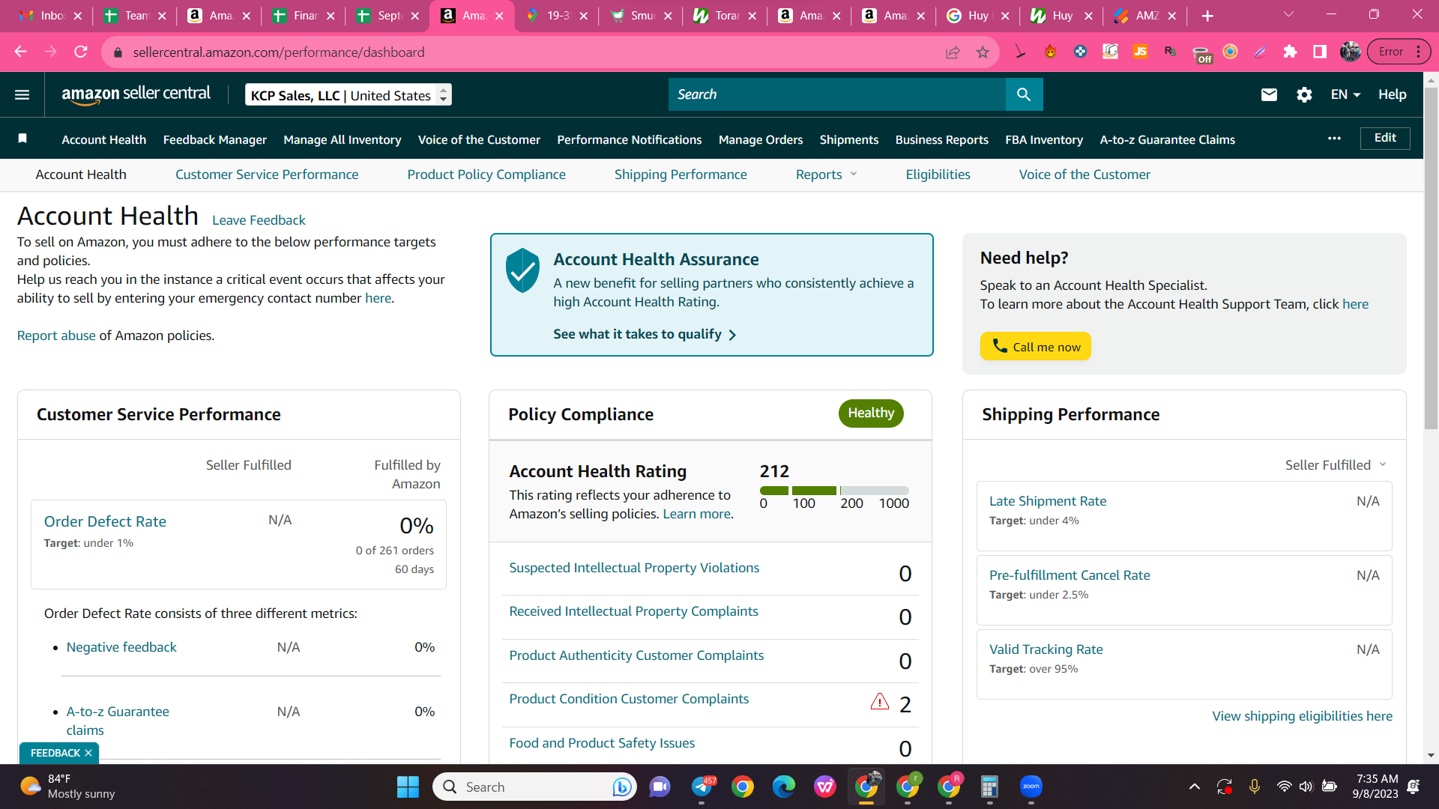Open Manage All Inventory bookmark
Screen dimensions: 1439x809
click(x=343, y=139)
